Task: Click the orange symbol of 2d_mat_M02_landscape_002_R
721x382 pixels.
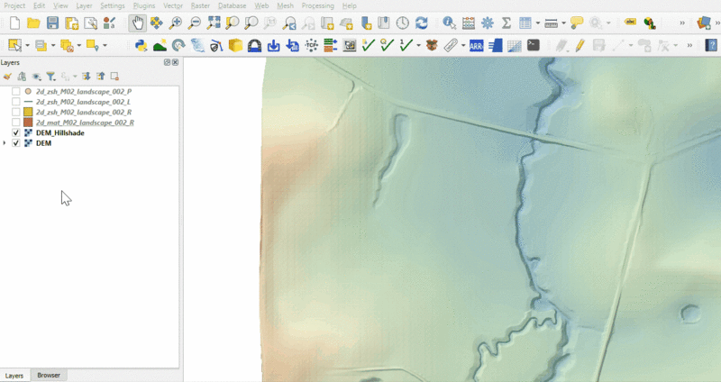Action: click(x=28, y=123)
